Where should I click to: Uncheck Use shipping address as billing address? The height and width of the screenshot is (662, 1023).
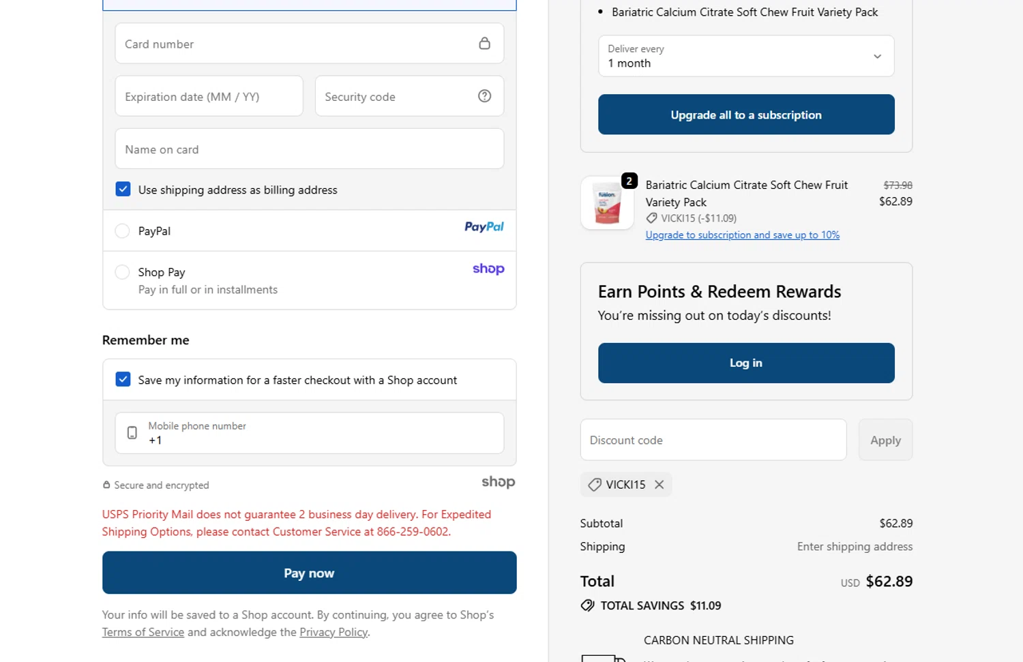click(x=123, y=190)
